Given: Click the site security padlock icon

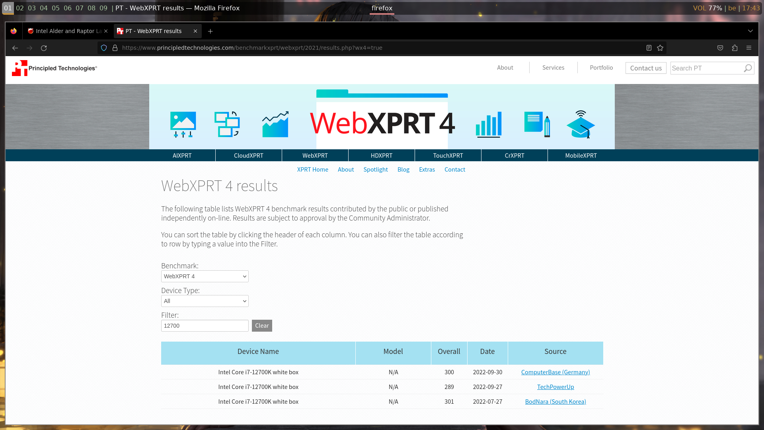Looking at the screenshot, I should (115, 48).
